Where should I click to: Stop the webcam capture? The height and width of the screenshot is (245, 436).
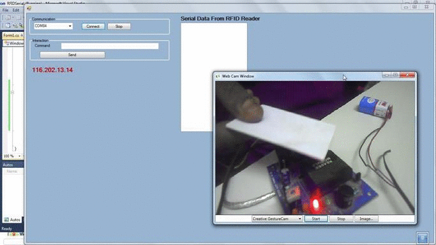(x=341, y=219)
